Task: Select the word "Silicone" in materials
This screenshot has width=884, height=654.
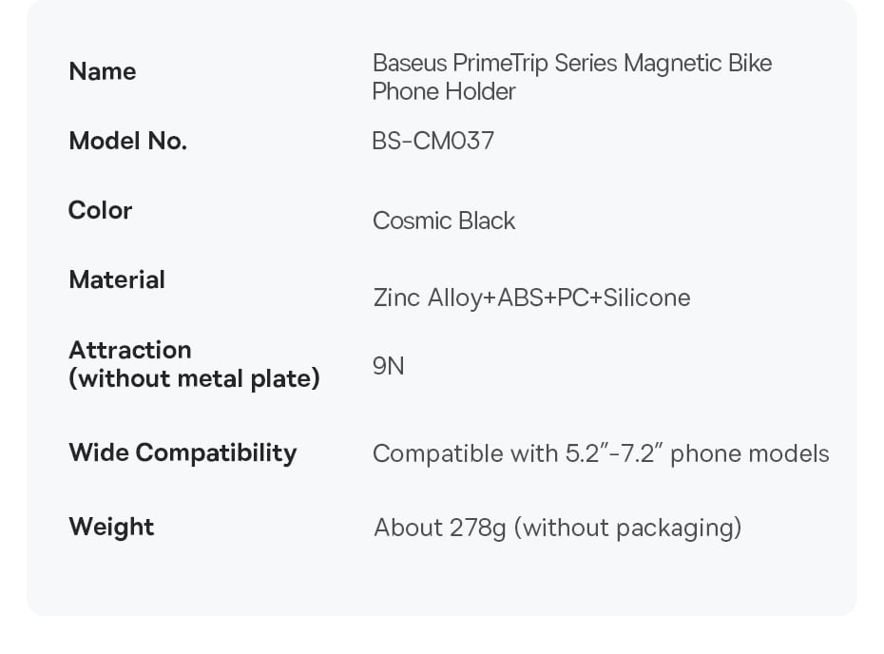Action: pyautogui.click(x=647, y=298)
